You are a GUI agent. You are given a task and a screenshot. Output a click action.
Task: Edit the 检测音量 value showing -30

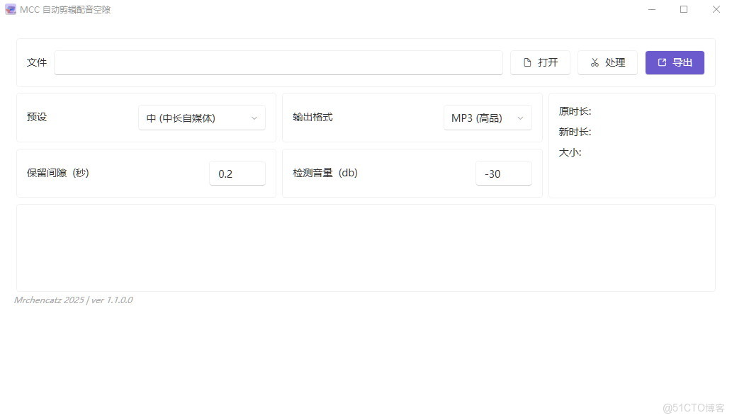(503, 173)
